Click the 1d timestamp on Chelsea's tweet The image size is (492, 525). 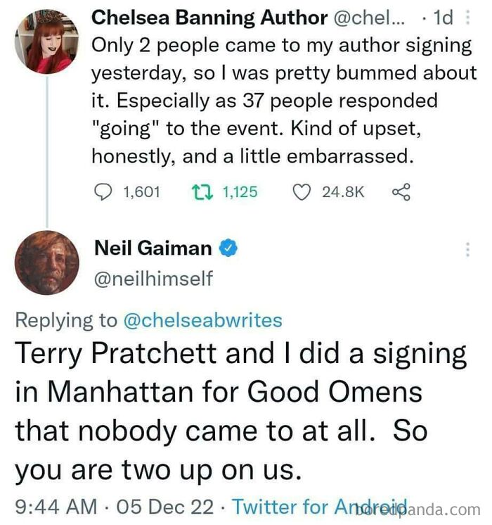tap(444, 18)
